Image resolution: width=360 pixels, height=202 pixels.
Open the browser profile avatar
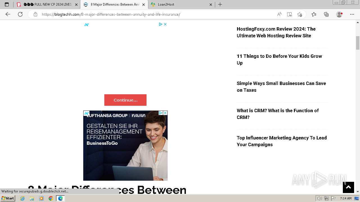point(339,14)
